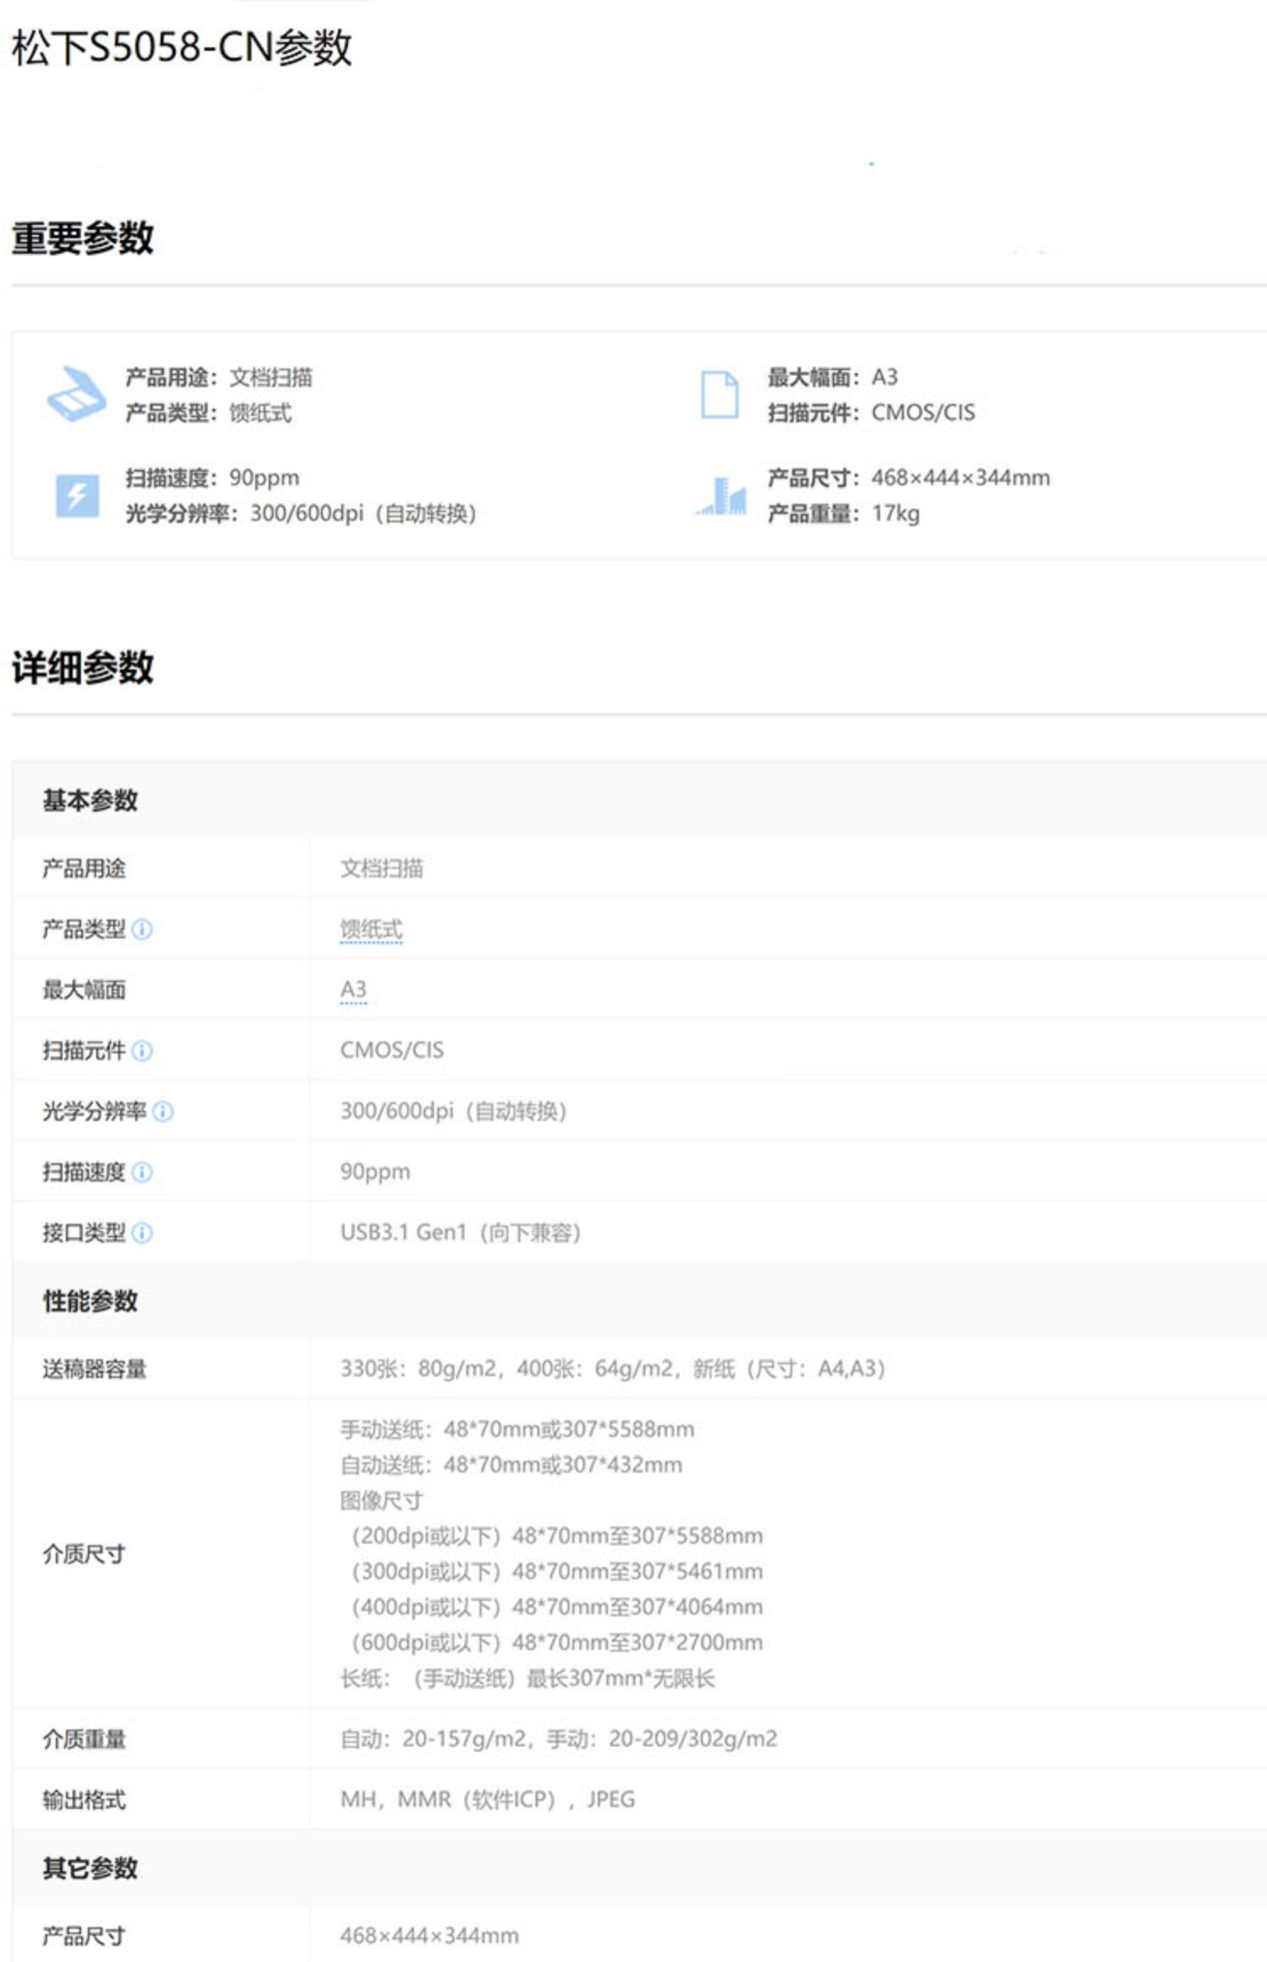Image resolution: width=1267 pixels, height=1962 pixels.
Task: Click the 330张: 80g/m2 capacity value
Action: coord(612,1369)
